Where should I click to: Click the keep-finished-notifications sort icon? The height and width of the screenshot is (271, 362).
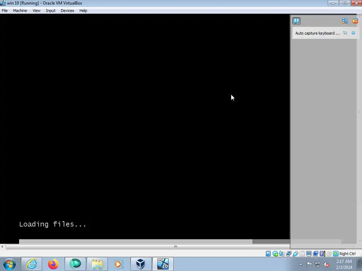point(345,21)
